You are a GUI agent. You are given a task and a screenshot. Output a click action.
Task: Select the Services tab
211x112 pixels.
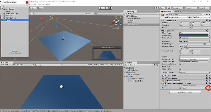178,11
